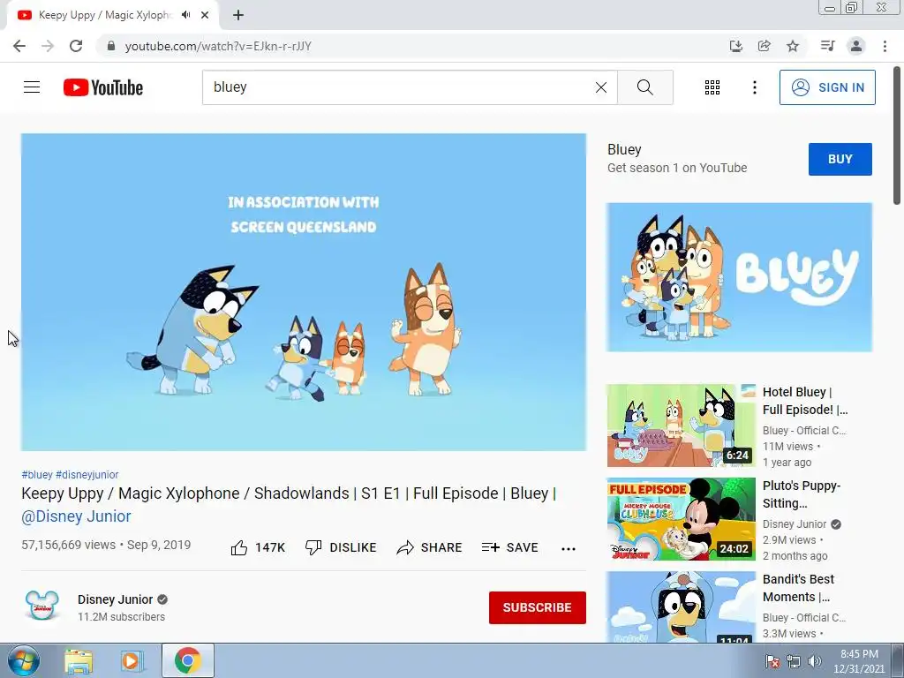Open File Explorer from the taskbar
Viewport: 904px width, 678px height.
point(79,660)
